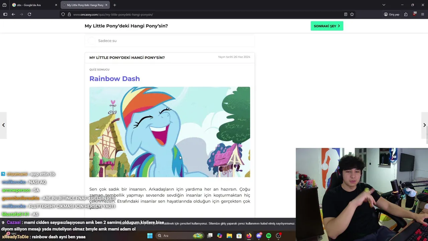
Task: Open OBS Studio from the taskbar
Action: tap(278, 236)
